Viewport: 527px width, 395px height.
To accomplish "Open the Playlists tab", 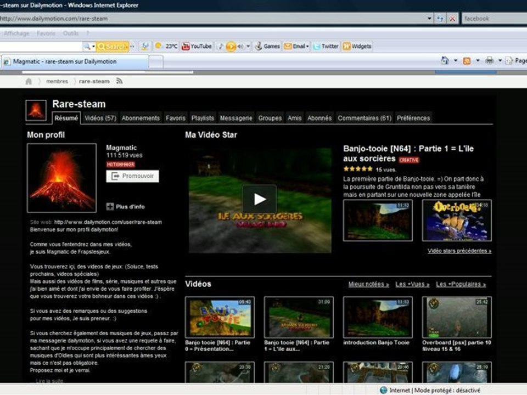I will point(203,118).
